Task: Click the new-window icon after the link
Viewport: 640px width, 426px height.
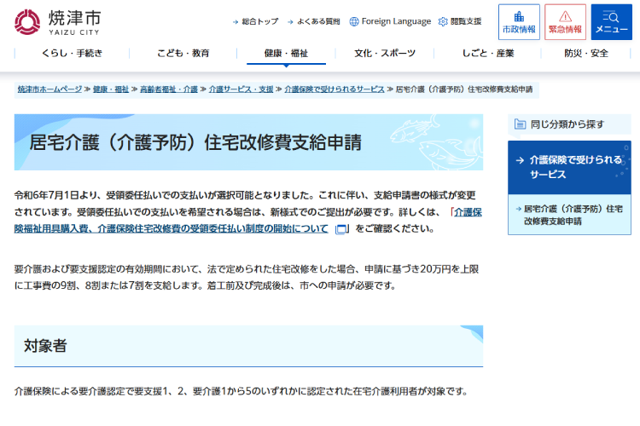Action: point(341,229)
